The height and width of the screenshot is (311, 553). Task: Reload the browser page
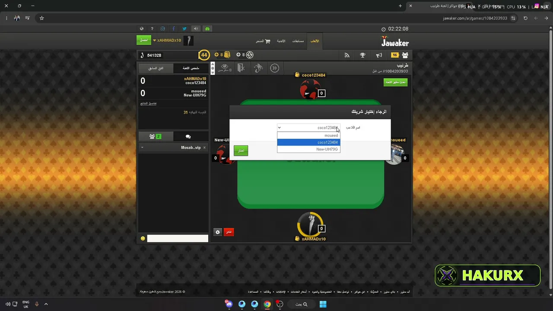pyautogui.click(x=525, y=18)
